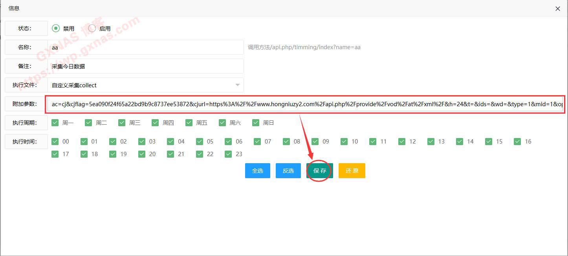Open the 执行文件 dropdown list
The width and height of the screenshot is (568, 256).
tap(145, 85)
